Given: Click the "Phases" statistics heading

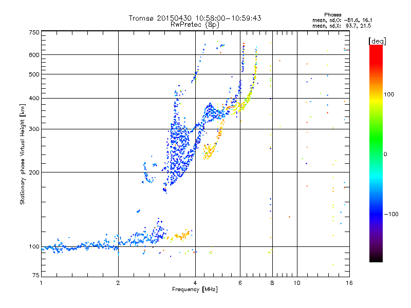Looking at the screenshot, I should pos(332,15).
